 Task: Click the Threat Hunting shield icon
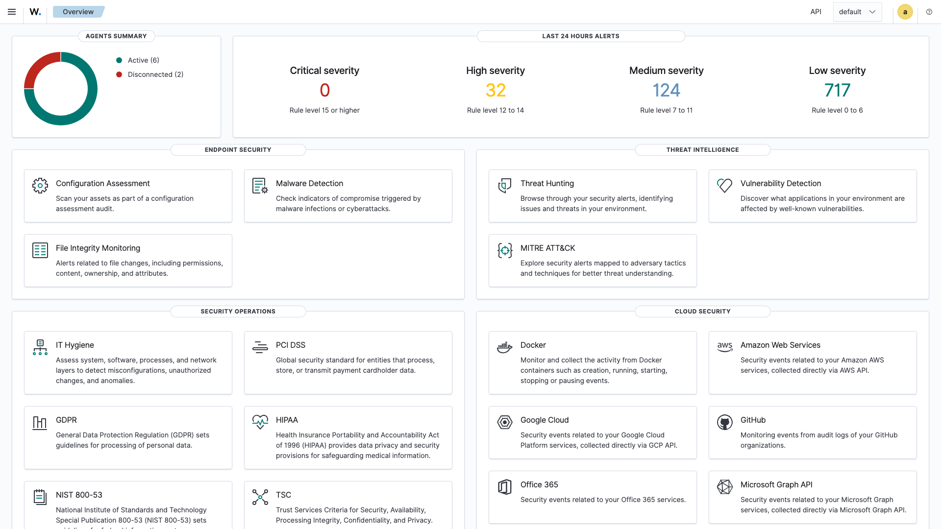tap(505, 186)
